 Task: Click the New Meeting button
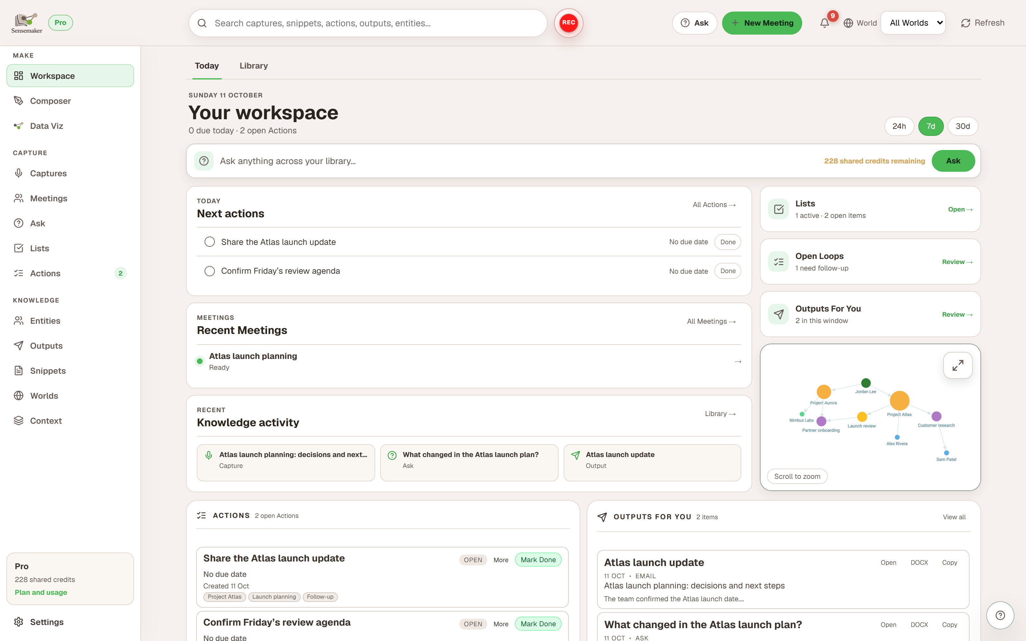pyautogui.click(x=762, y=23)
